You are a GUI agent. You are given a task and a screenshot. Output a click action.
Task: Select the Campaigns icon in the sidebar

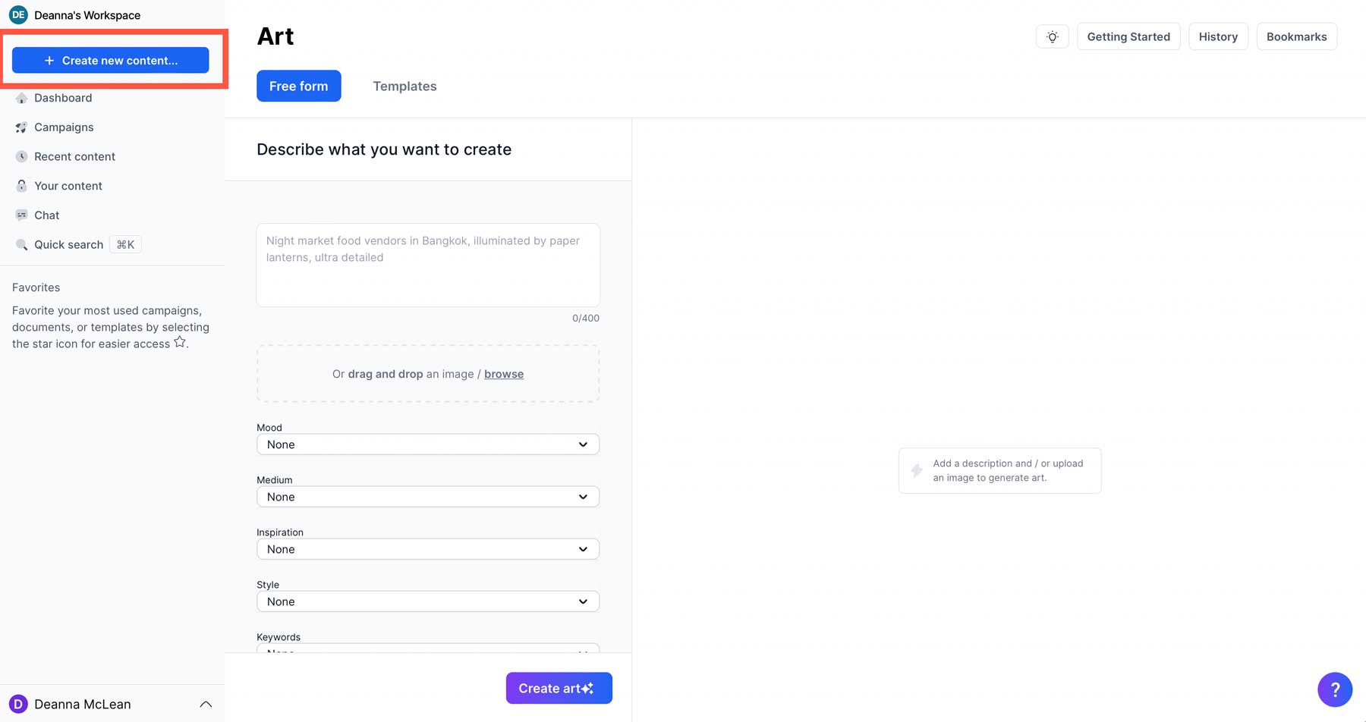pos(20,127)
